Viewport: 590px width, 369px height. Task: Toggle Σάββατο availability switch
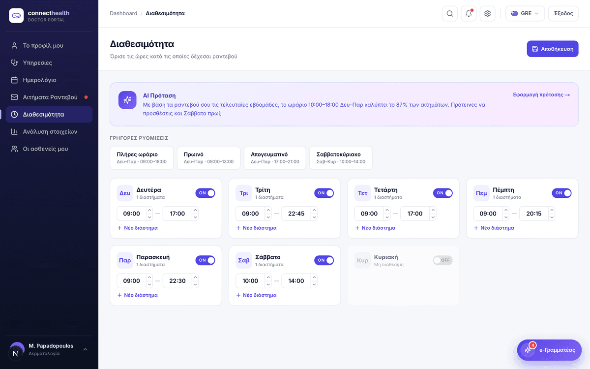pos(324,260)
